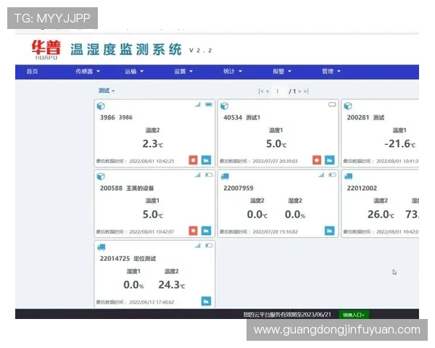Open the 首页 home menu item
This screenshot has width=435, height=348.
(x=32, y=71)
